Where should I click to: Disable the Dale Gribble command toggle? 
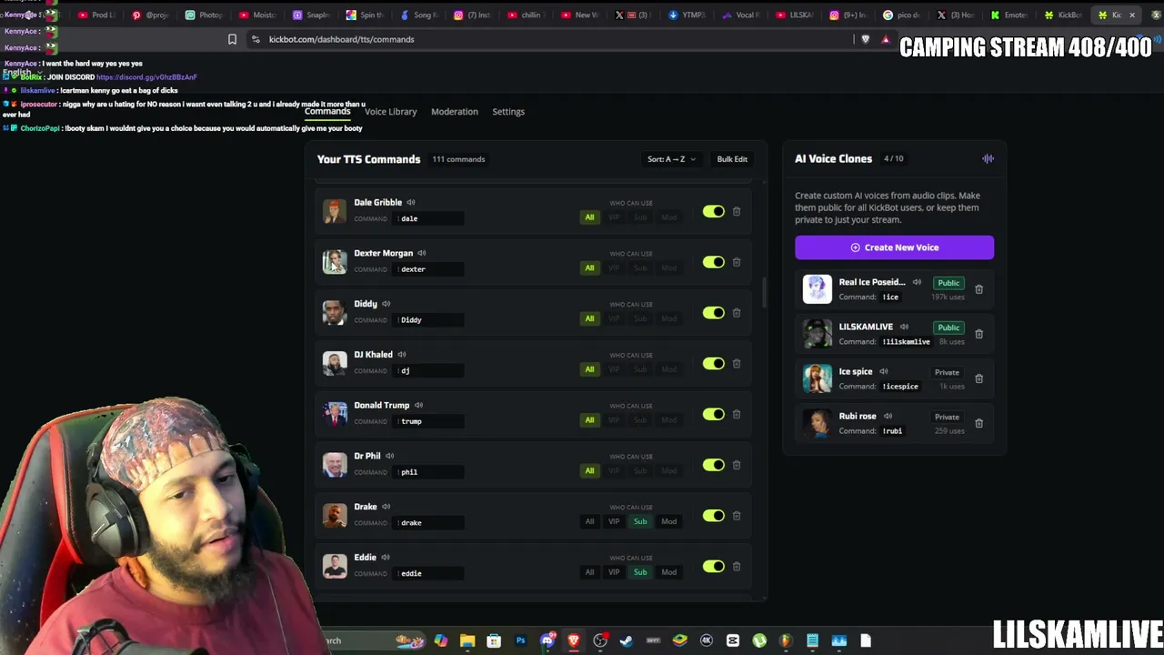[x=714, y=212]
